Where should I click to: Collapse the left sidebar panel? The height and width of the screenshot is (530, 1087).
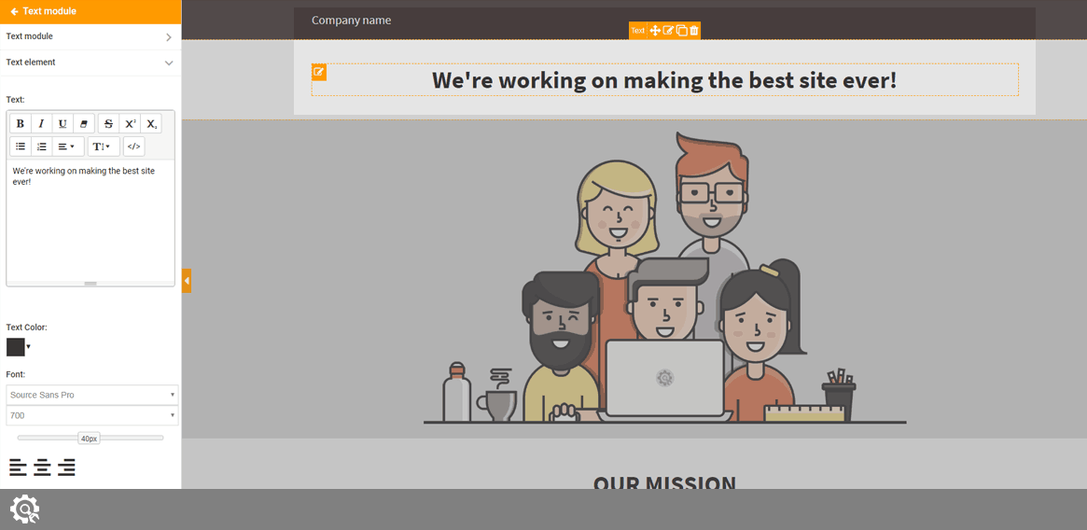click(187, 280)
